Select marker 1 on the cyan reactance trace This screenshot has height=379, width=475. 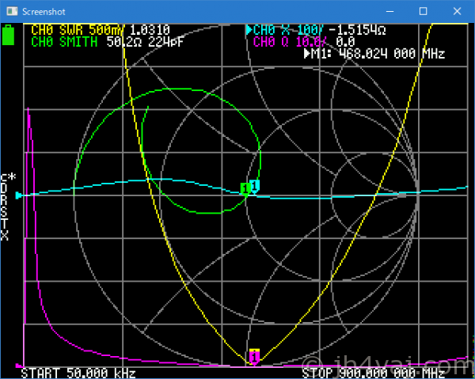pyautogui.click(x=255, y=185)
